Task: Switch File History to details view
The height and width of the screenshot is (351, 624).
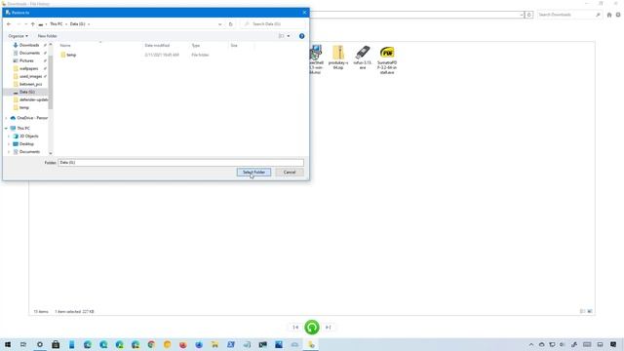Action: pyautogui.click(x=582, y=311)
